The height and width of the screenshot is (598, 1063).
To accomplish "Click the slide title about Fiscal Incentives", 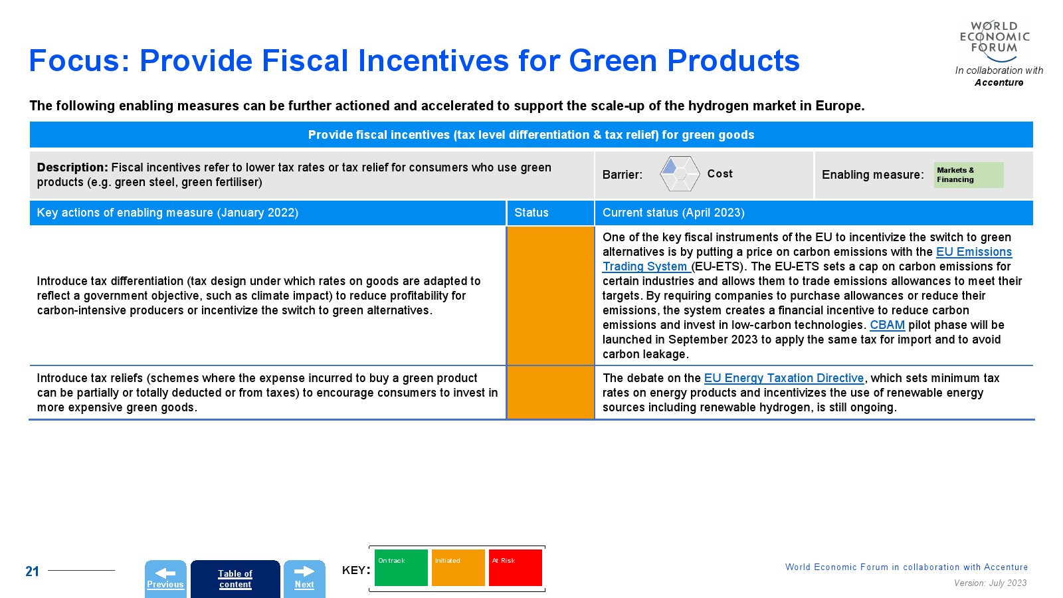I will 414,60.
